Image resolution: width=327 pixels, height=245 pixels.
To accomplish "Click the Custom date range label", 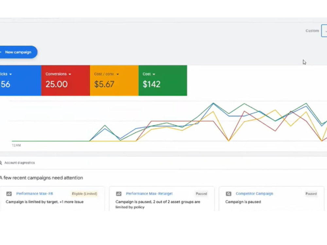I will coord(312,31).
